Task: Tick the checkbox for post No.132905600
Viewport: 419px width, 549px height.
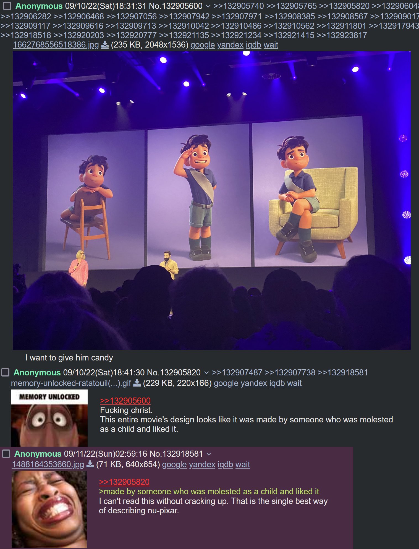Action: pos(7,6)
